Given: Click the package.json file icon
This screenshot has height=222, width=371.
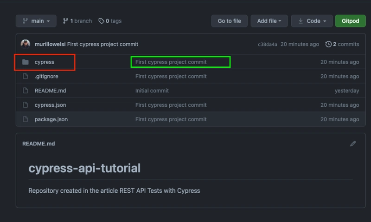Looking at the screenshot, I should (x=26, y=119).
